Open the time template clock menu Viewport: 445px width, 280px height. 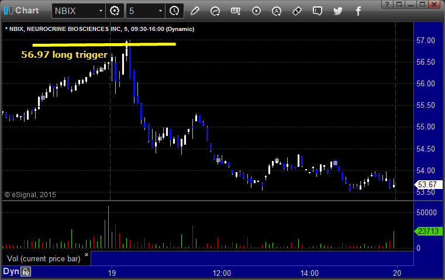coord(174,11)
